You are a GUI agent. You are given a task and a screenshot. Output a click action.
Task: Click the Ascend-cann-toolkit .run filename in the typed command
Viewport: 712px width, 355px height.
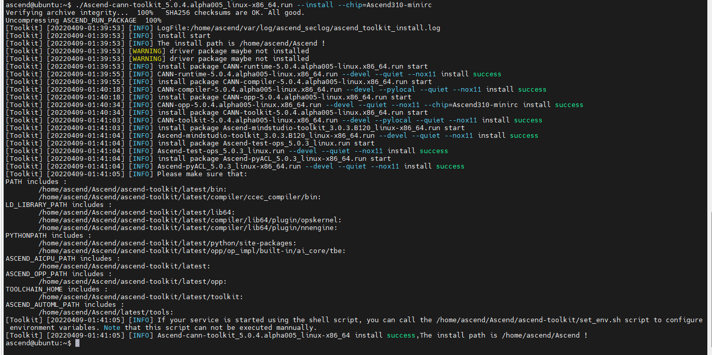click(x=183, y=5)
